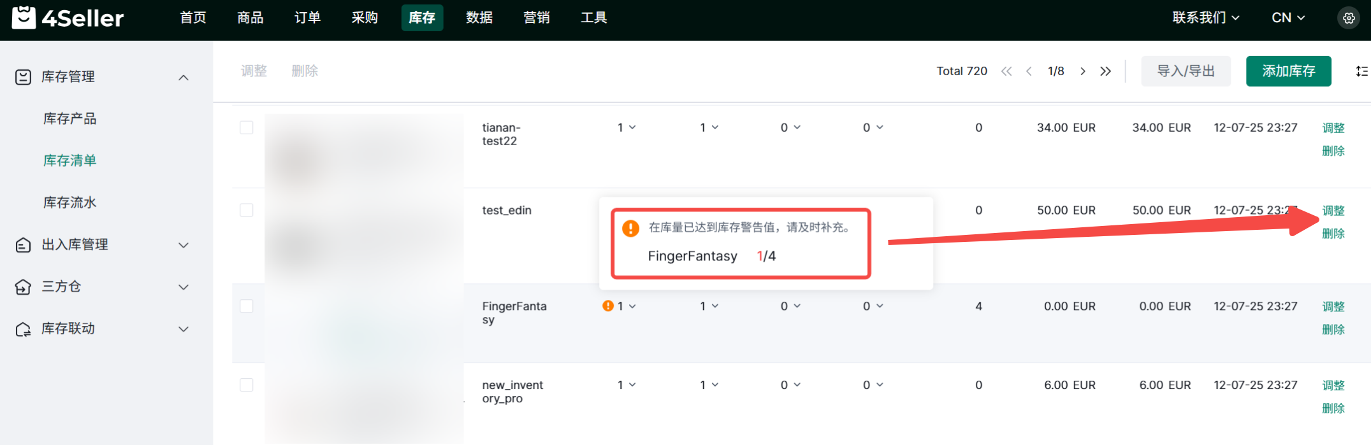Click the column settings icon beside 添加库存
Image resolution: width=1371 pixels, height=445 pixels.
[1361, 71]
